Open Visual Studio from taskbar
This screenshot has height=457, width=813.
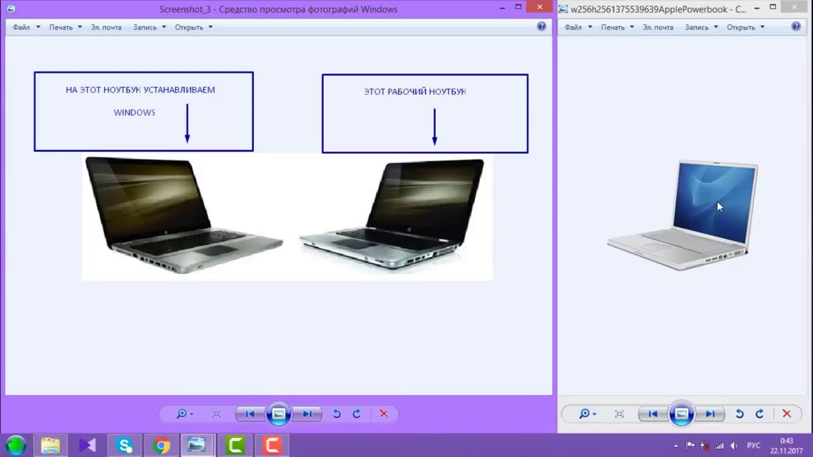88,446
